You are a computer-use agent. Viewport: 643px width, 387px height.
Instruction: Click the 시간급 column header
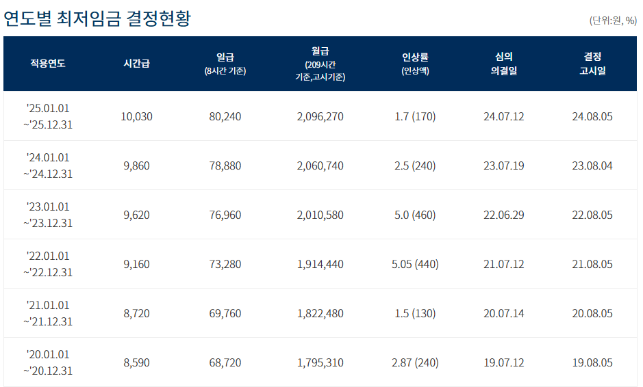tap(136, 64)
